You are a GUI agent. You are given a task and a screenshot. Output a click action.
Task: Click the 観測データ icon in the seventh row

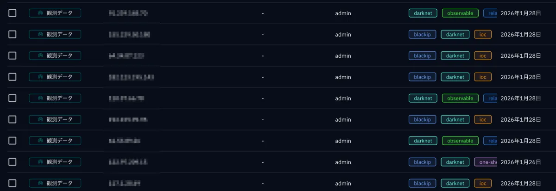pos(40,141)
